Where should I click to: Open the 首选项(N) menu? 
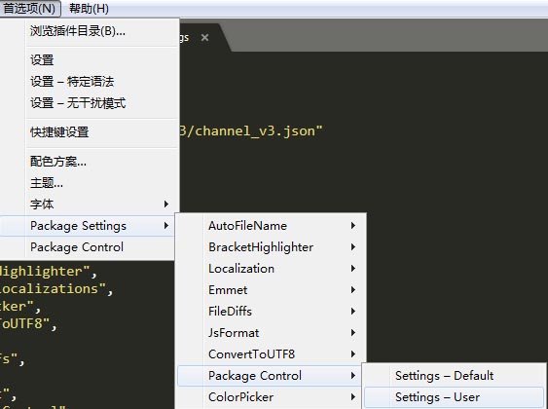[x=30, y=9]
